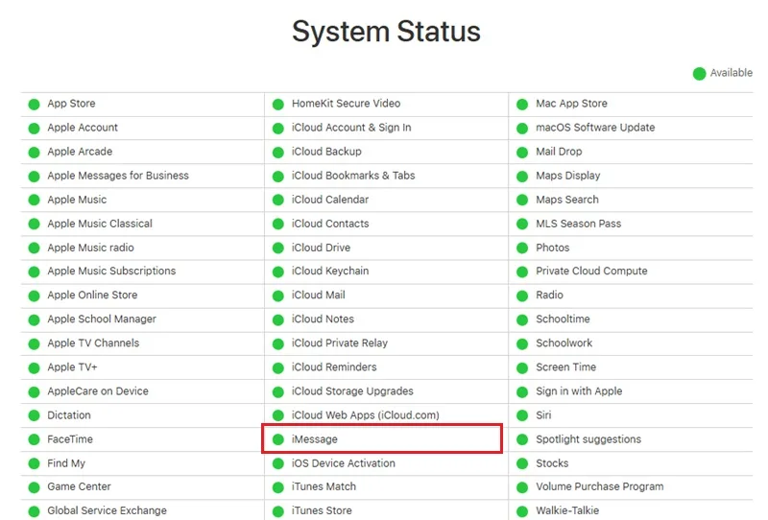
Task: Click the status dot next to Photos
Action: pyautogui.click(x=522, y=248)
